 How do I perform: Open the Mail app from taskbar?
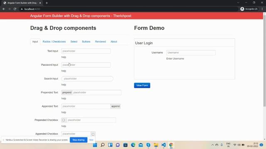(x=140, y=145)
